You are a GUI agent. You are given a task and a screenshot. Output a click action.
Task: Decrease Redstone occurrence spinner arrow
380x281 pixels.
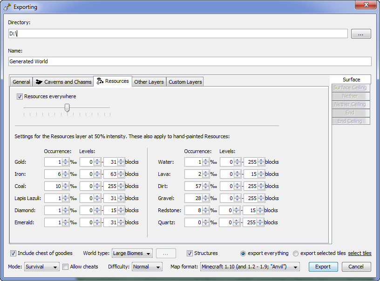pyautogui.click(x=206, y=213)
